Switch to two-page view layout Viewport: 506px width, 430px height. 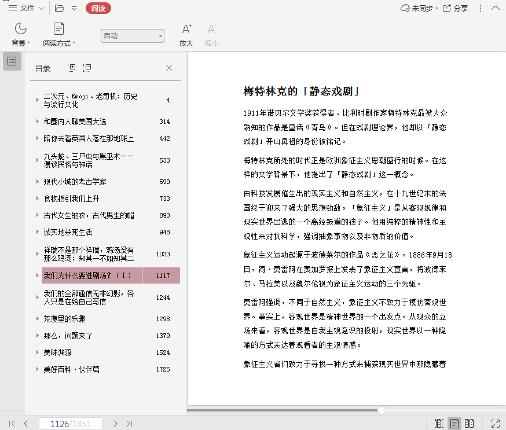coord(470,424)
